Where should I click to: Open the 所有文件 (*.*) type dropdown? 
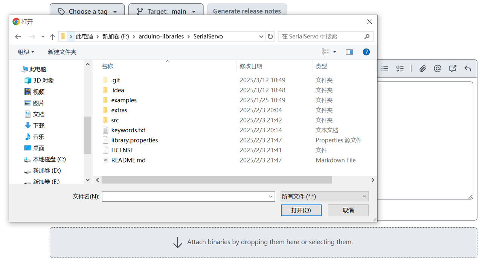(x=325, y=196)
